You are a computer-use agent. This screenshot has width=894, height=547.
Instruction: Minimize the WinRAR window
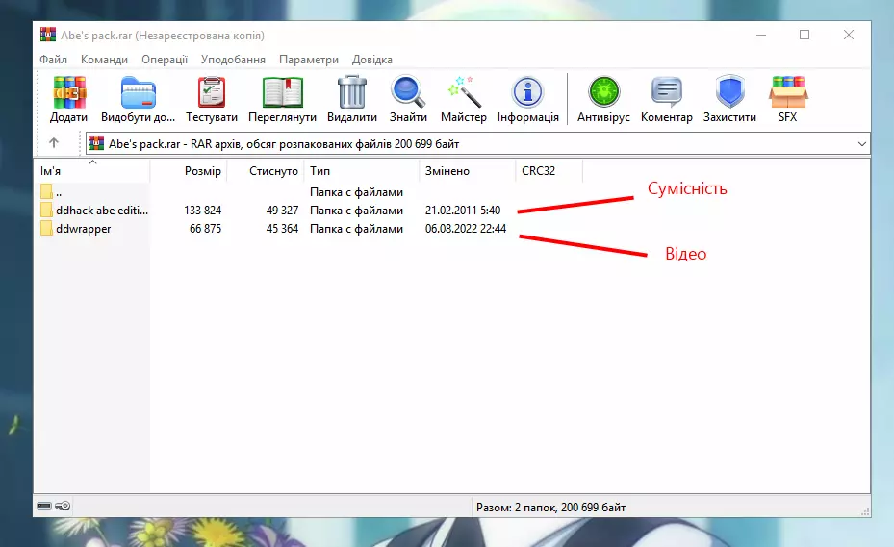761,35
